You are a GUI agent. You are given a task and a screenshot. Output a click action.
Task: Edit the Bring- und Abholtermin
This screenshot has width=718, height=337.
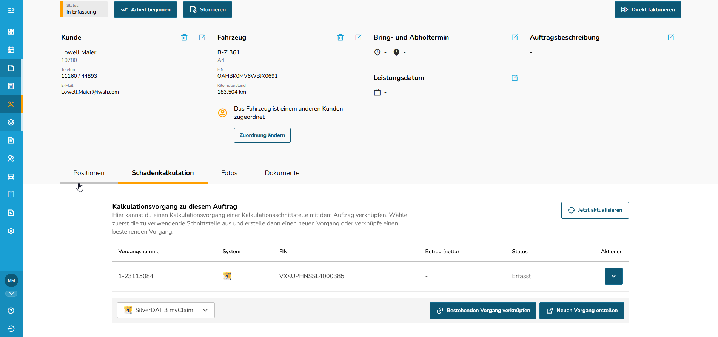click(515, 37)
